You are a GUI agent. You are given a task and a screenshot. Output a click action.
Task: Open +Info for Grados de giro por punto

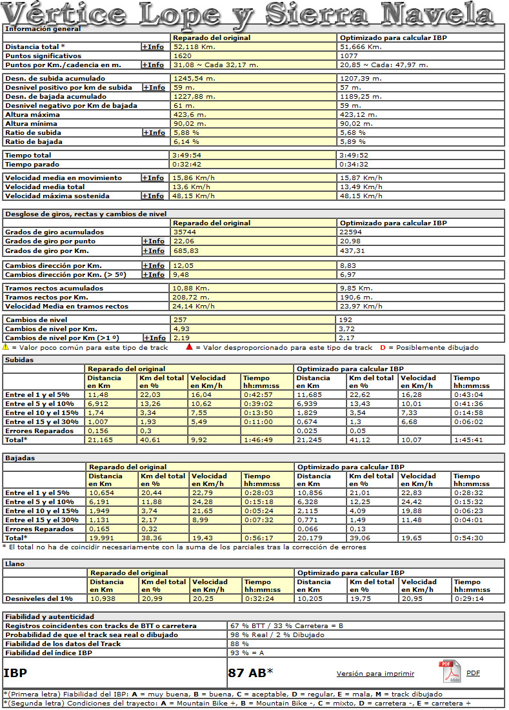click(x=153, y=241)
